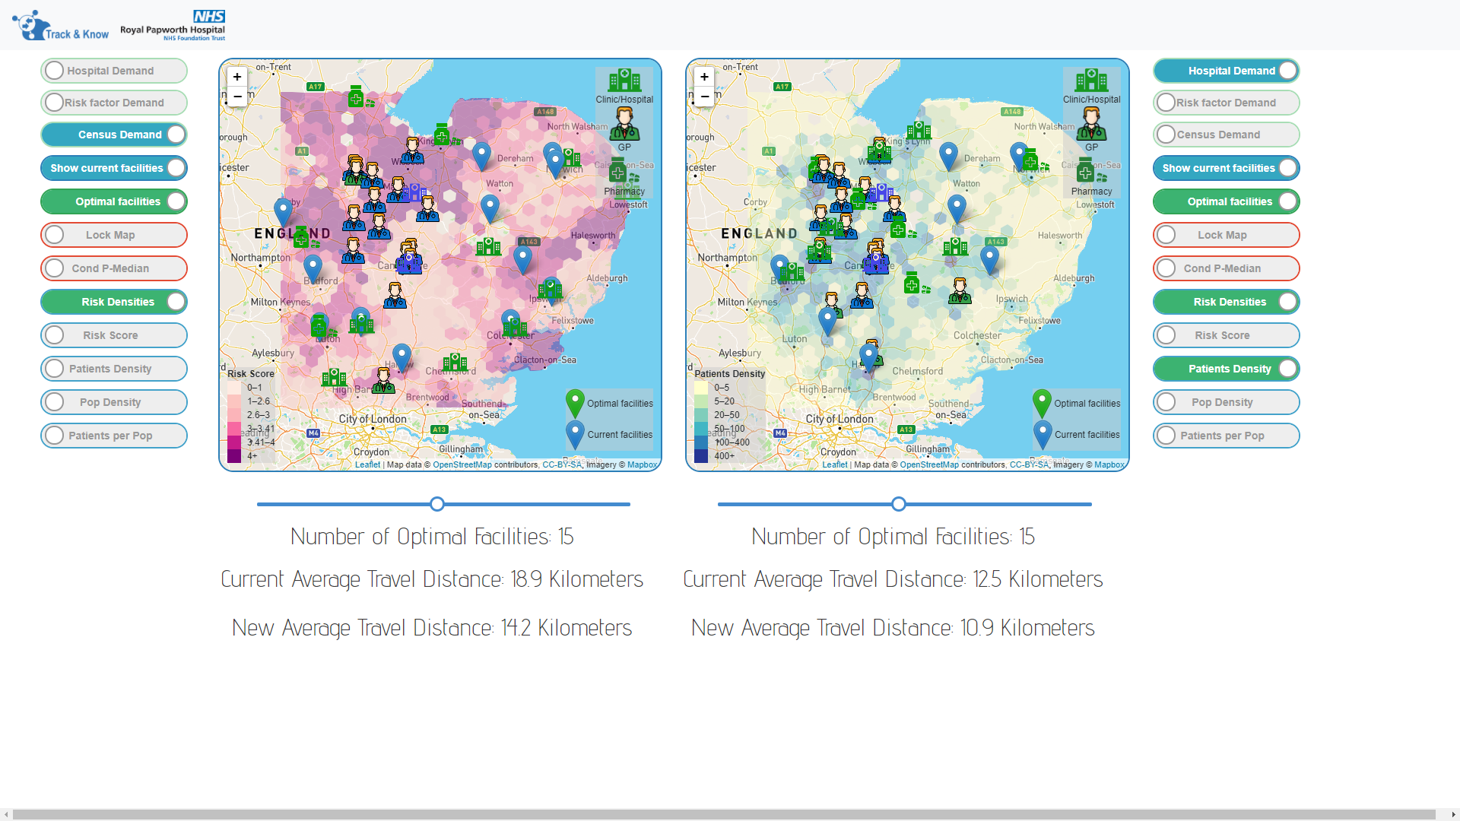The width and height of the screenshot is (1460, 821).
Task: Zoom out on the left map
Action: [x=237, y=97]
